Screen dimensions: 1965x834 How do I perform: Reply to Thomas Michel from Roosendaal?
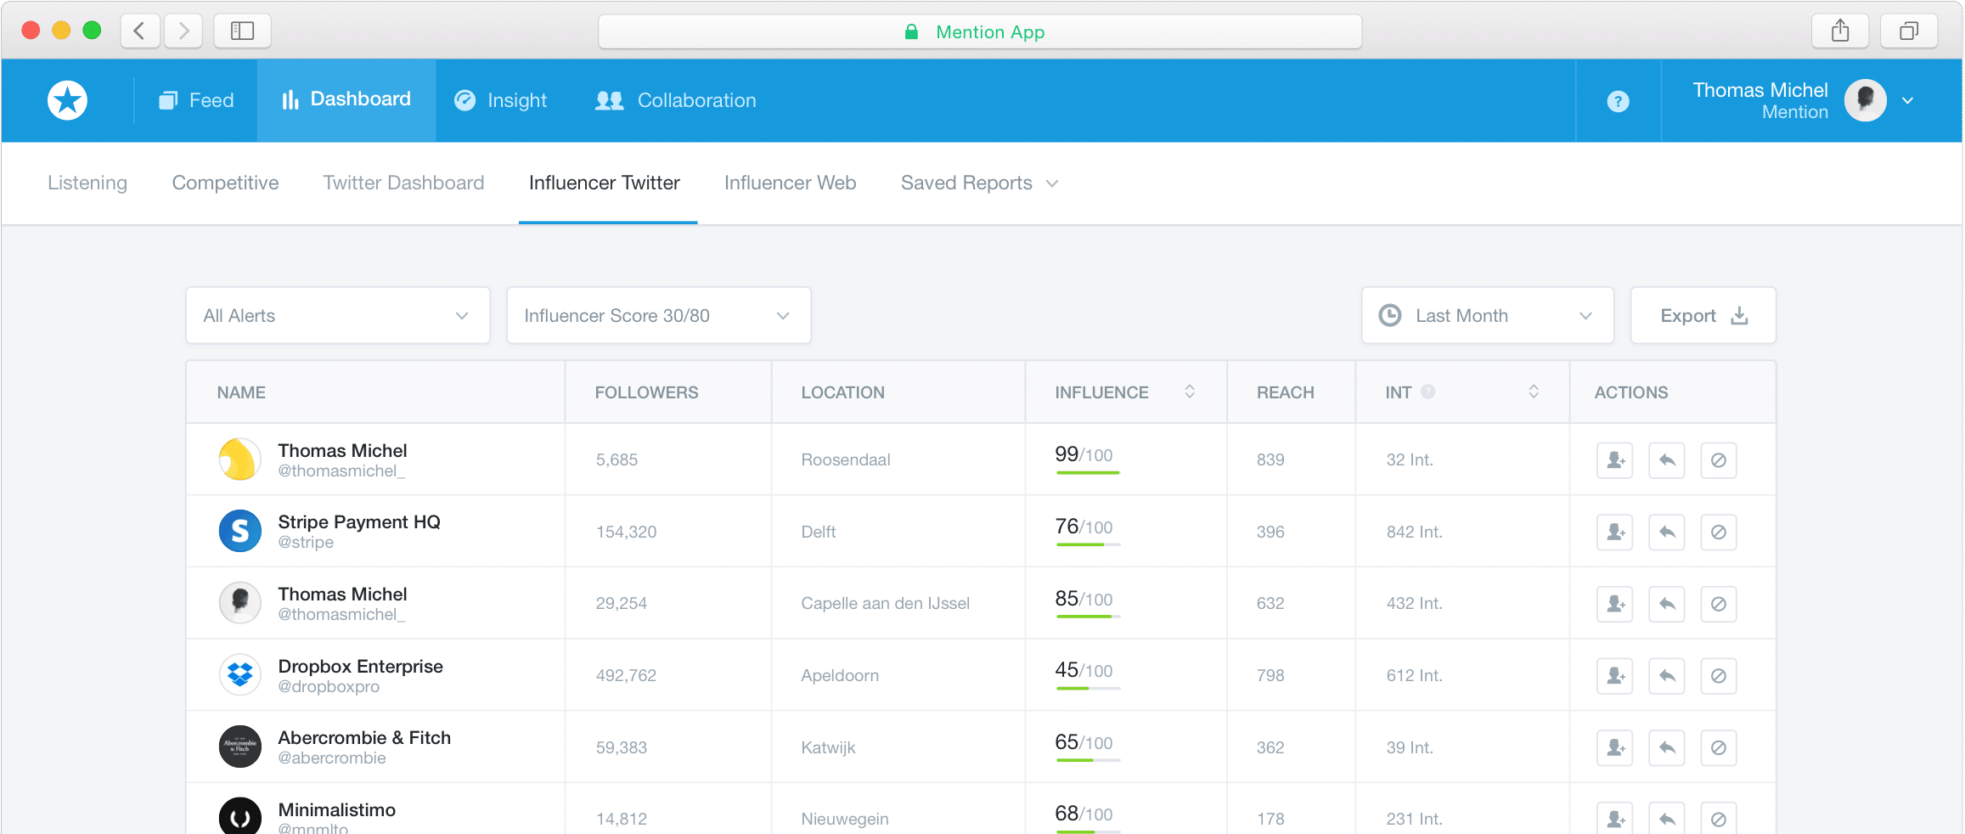tap(1667, 460)
